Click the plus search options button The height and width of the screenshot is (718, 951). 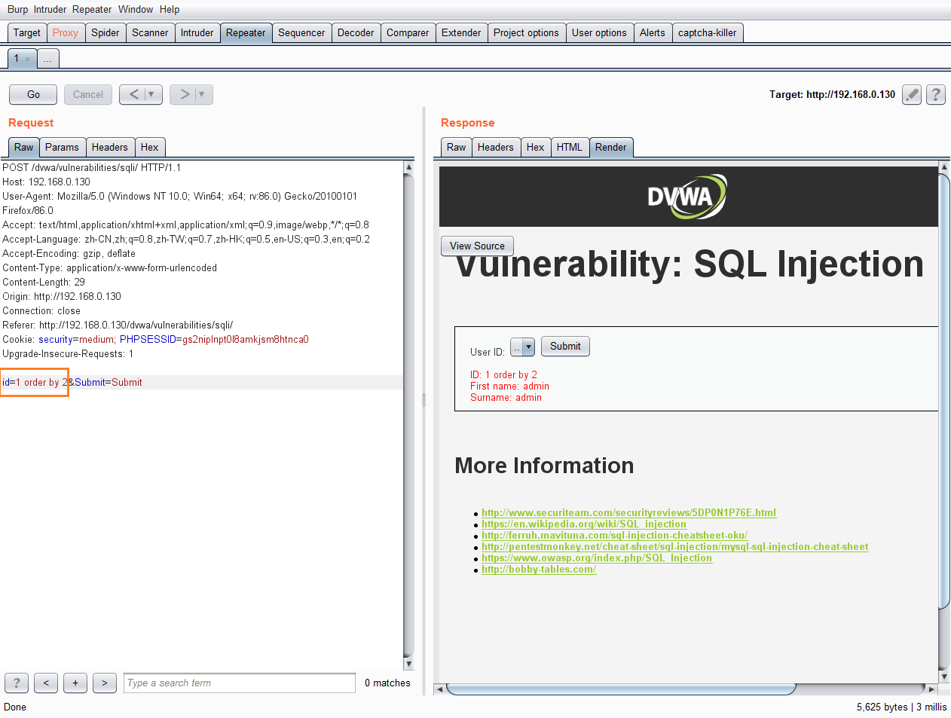pyautogui.click(x=75, y=683)
